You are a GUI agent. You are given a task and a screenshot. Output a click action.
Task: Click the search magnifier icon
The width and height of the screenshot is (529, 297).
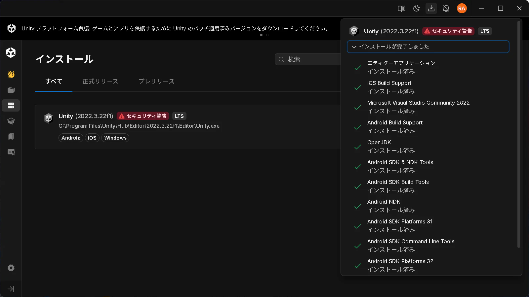click(281, 59)
